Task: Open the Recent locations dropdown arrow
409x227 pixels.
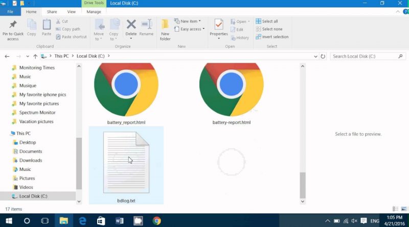Action: tap(28, 56)
